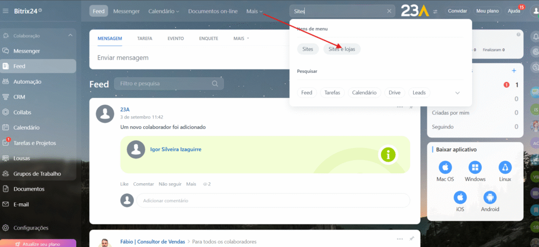
Task: Open Tarefas e Projetos in sidebar
Action: pyautogui.click(x=34, y=143)
